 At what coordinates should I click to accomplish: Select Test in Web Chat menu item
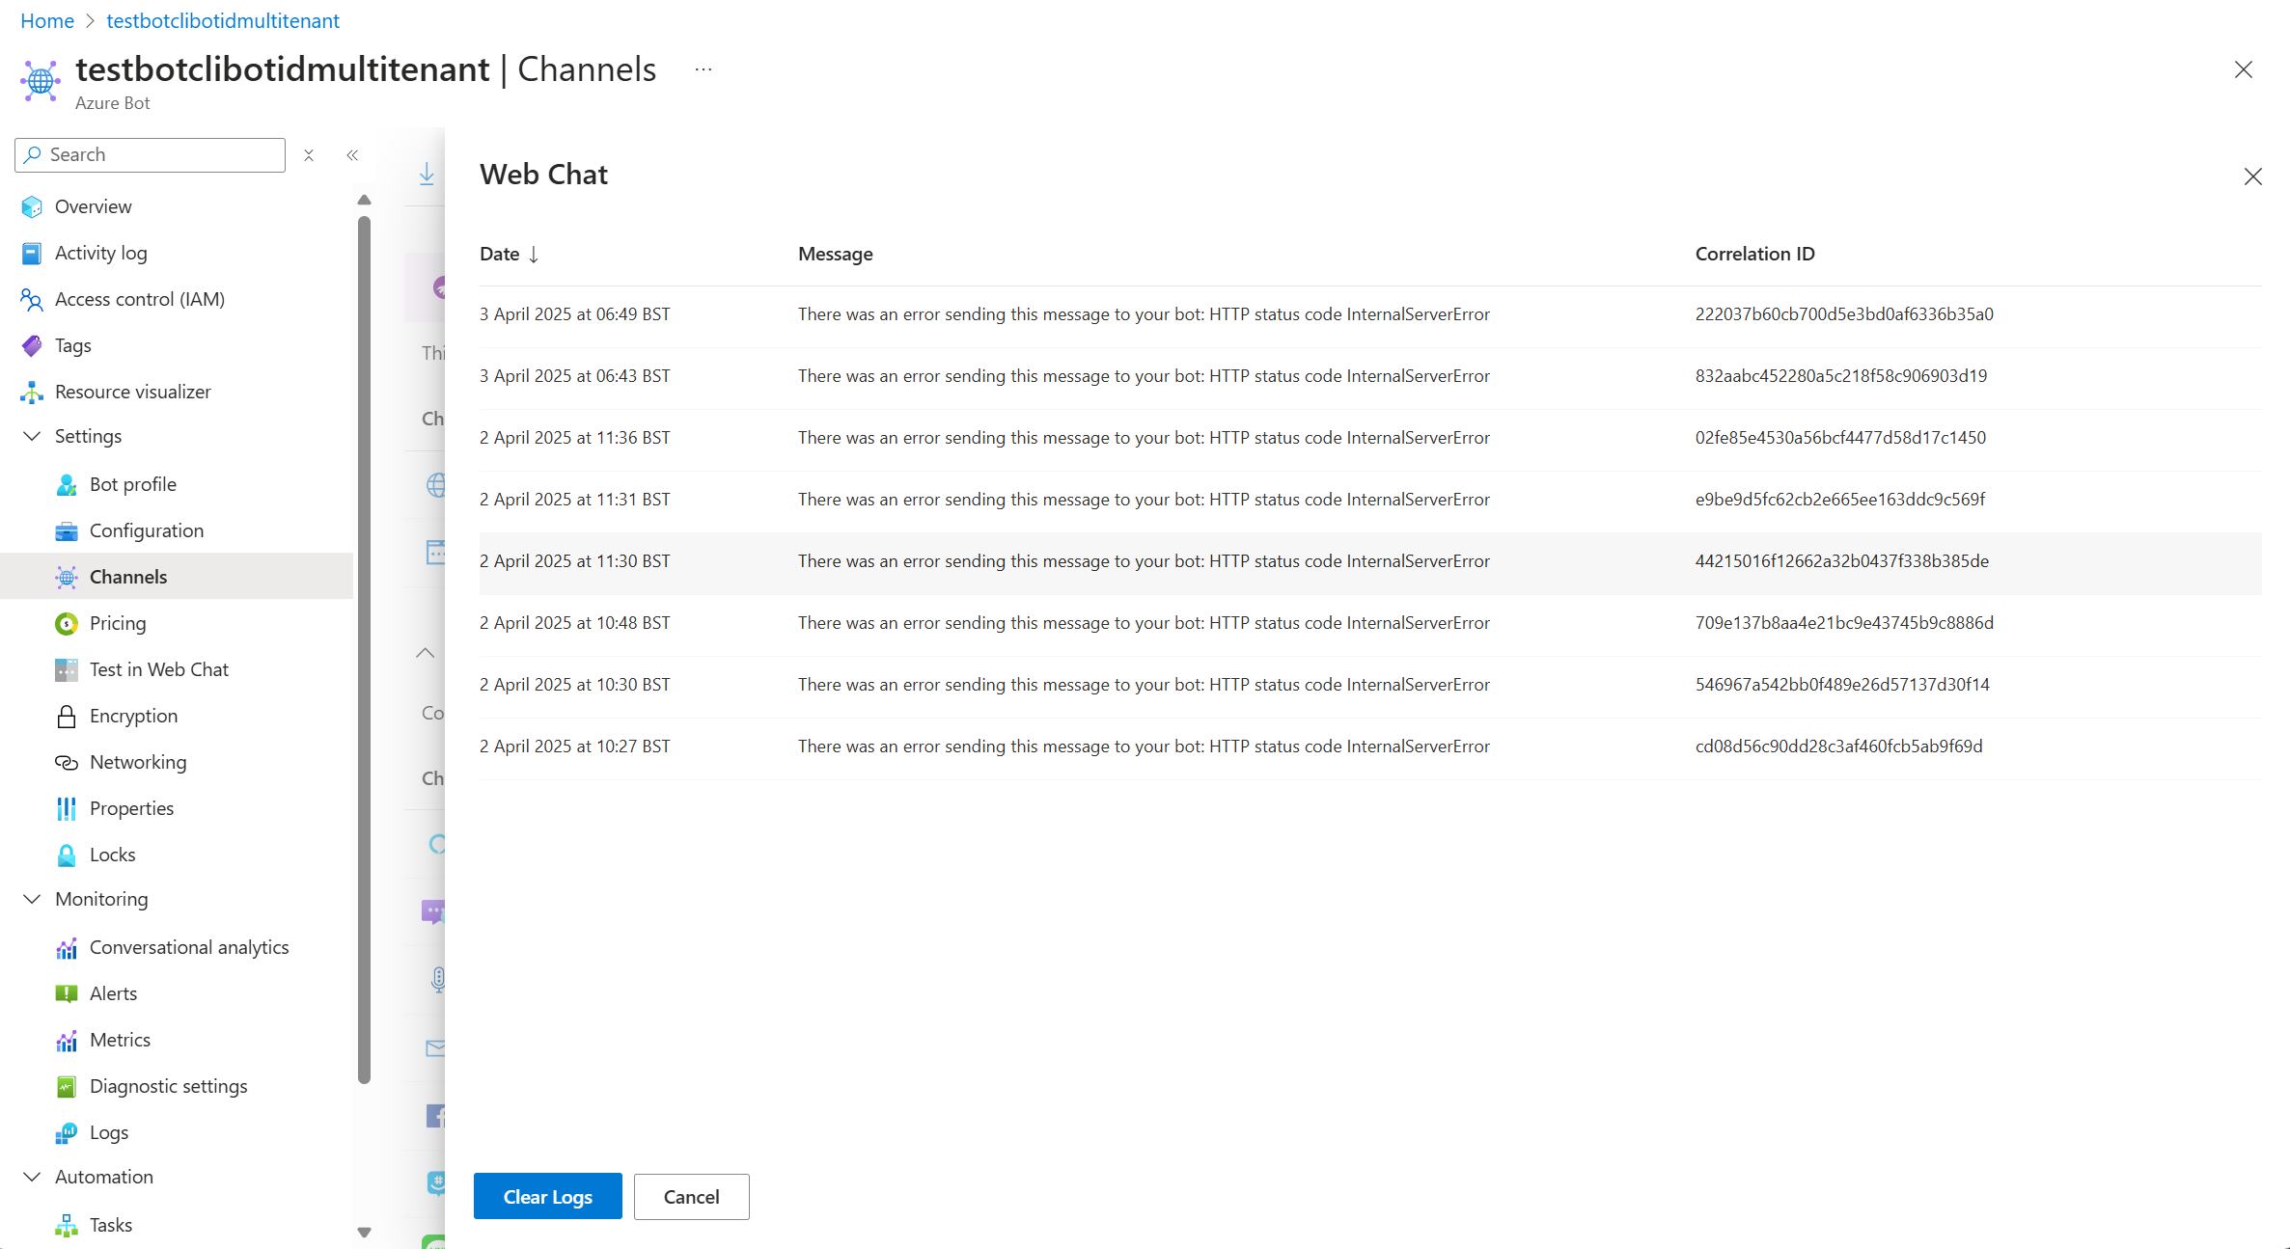[158, 669]
